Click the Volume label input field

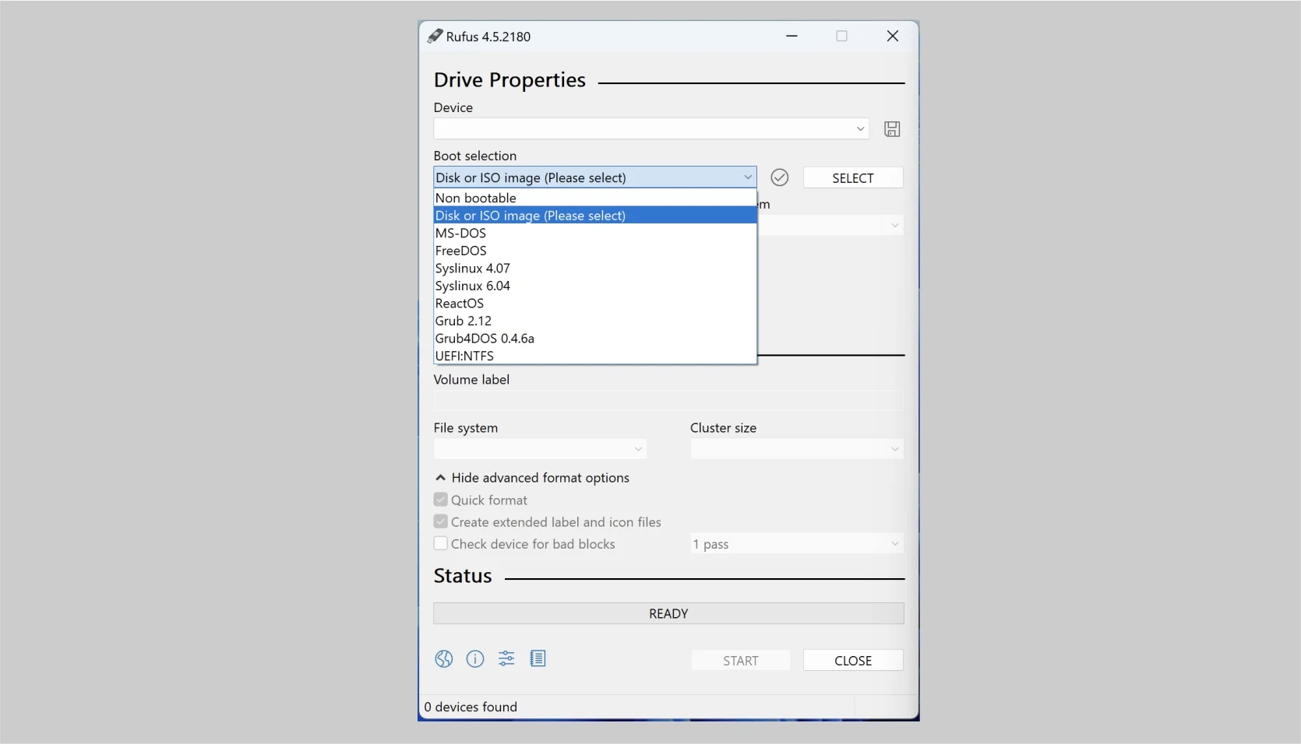(x=668, y=401)
